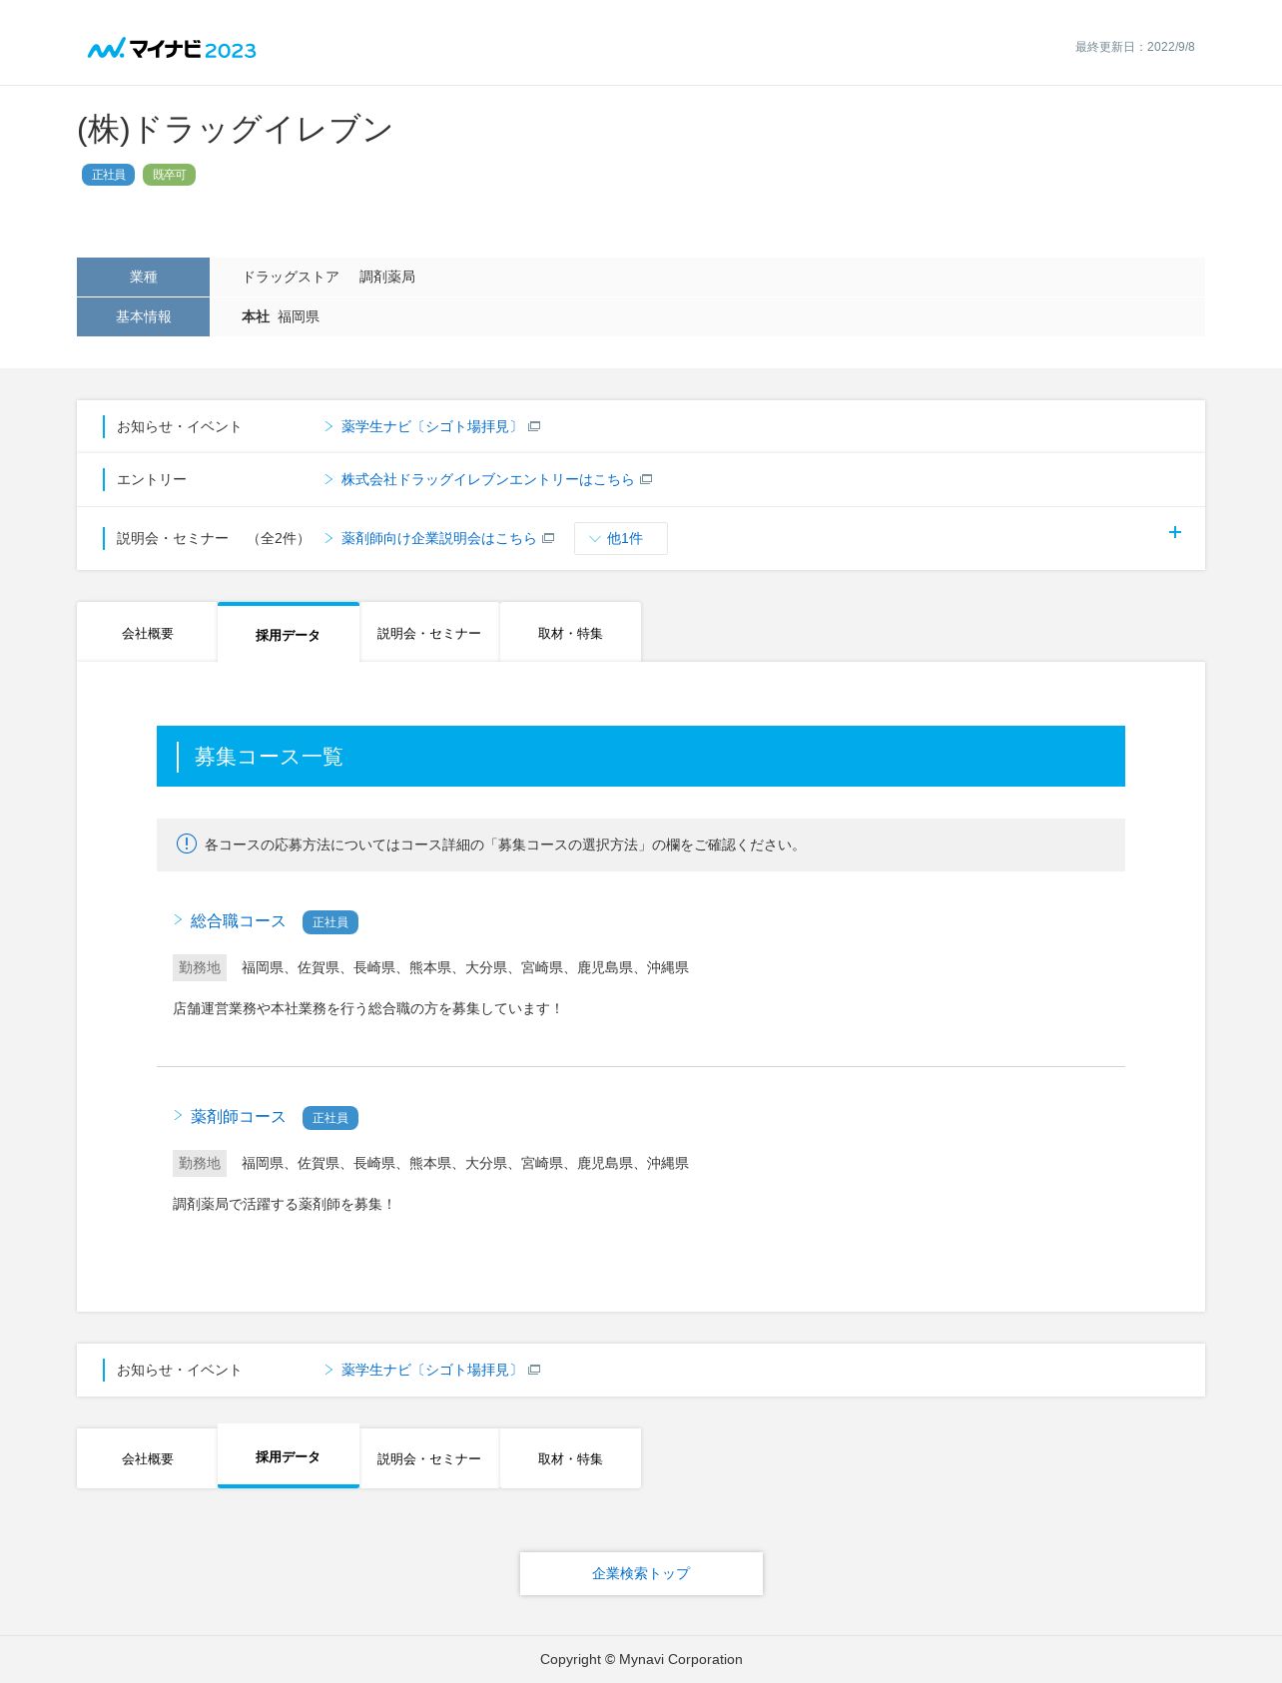Click 調剤薬局で活躍する薬剤師を募集 text
Image resolution: width=1282 pixels, height=1683 pixels.
pyautogui.click(x=285, y=1204)
